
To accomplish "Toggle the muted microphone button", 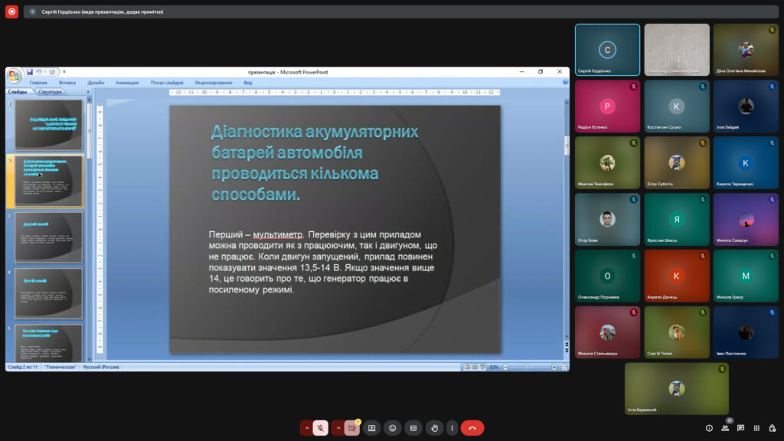I will (x=321, y=428).
